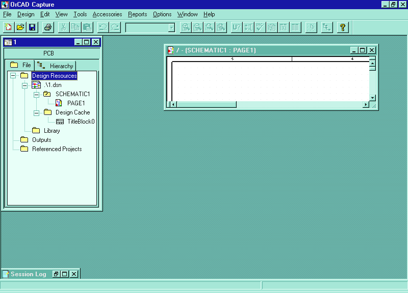Viewport: 408px width, 293px height.
Task: Click the Create Netlist toolbar icon
Action: [272, 27]
